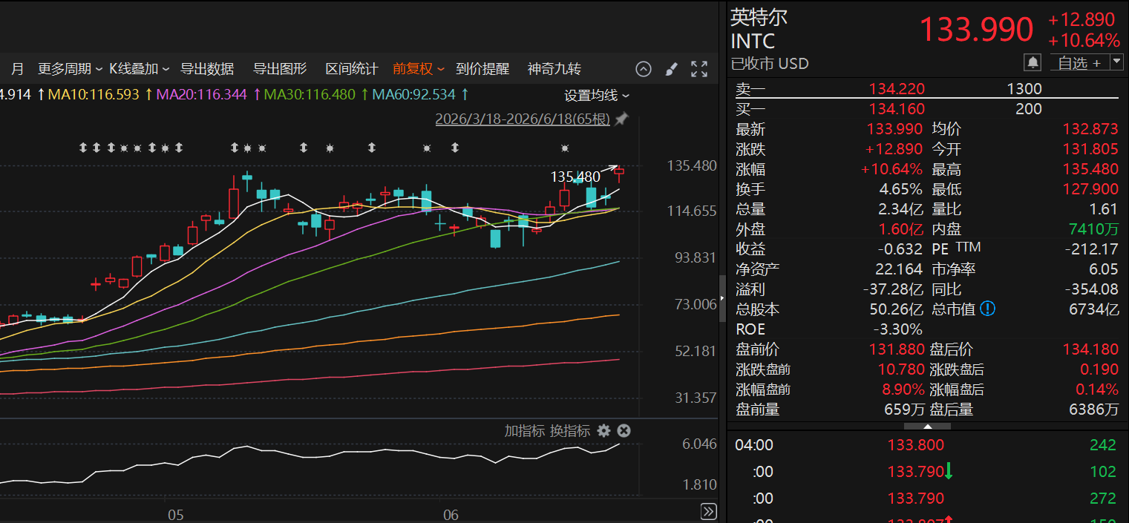
Task: Click the INTC ticker symbol
Action: tap(753, 41)
